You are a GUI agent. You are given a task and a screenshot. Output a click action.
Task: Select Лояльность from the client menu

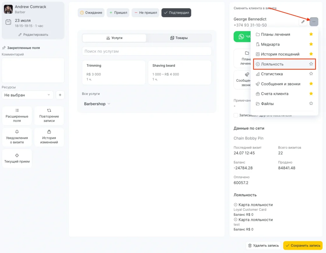click(272, 64)
